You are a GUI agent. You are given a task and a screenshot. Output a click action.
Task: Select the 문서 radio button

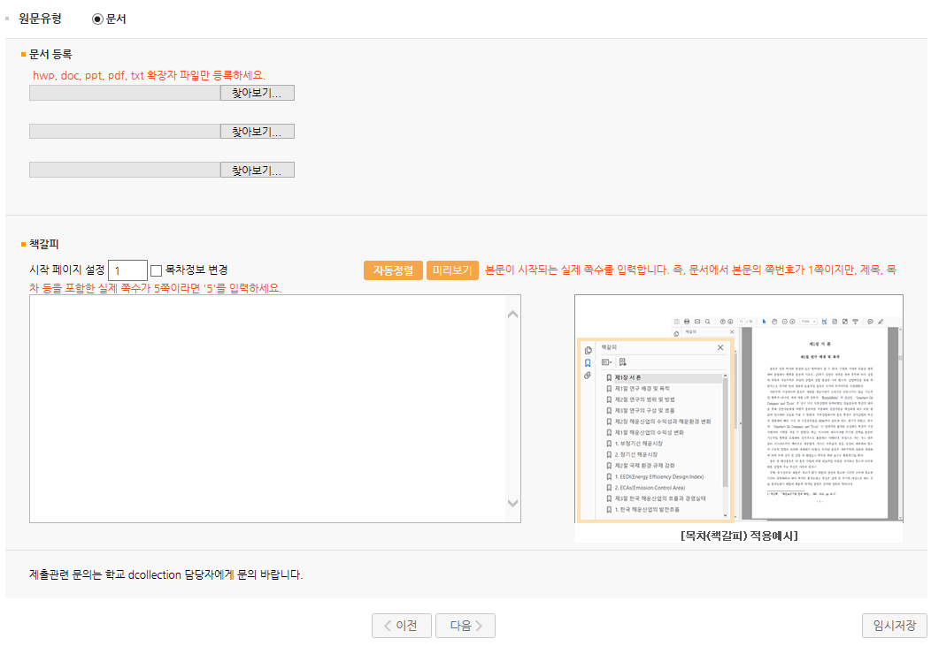click(x=97, y=19)
